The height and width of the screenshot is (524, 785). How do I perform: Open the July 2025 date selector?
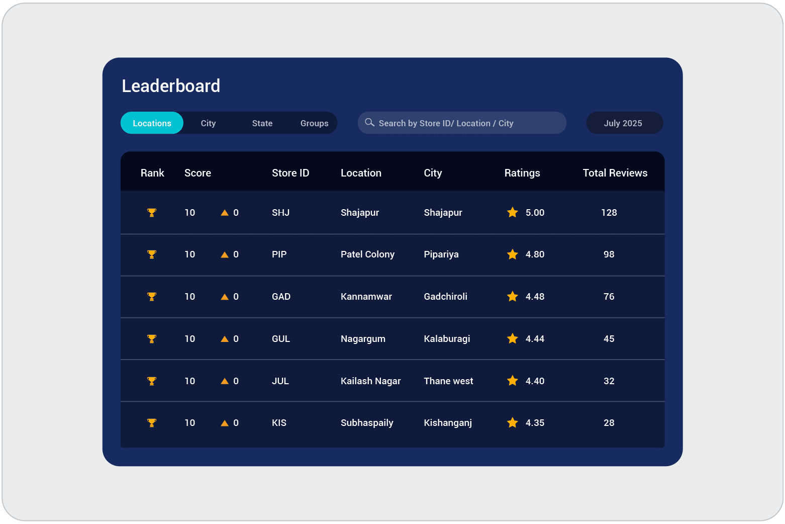[x=623, y=123]
